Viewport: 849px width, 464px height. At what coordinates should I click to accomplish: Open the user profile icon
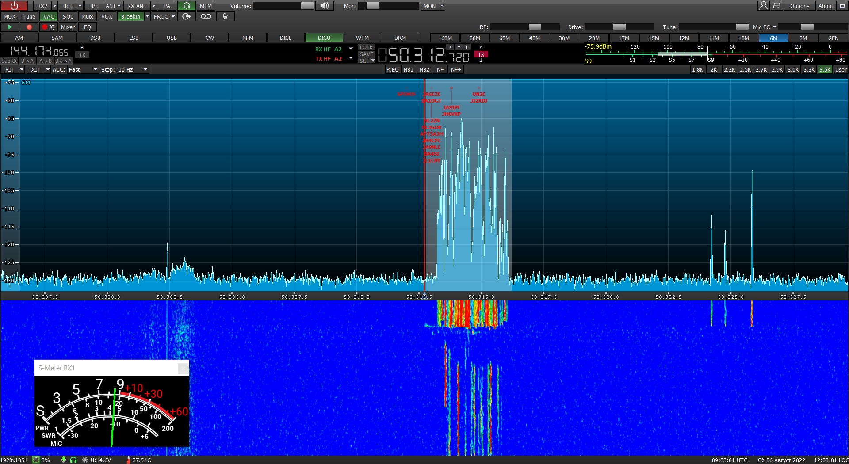click(x=764, y=6)
